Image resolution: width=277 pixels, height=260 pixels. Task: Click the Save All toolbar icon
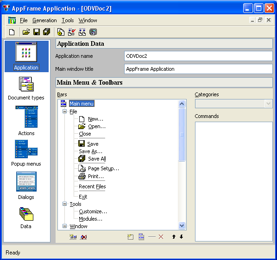pyautogui.click(x=47, y=32)
